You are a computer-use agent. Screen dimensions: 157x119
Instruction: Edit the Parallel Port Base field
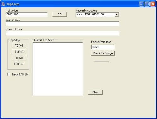click(103, 47)
